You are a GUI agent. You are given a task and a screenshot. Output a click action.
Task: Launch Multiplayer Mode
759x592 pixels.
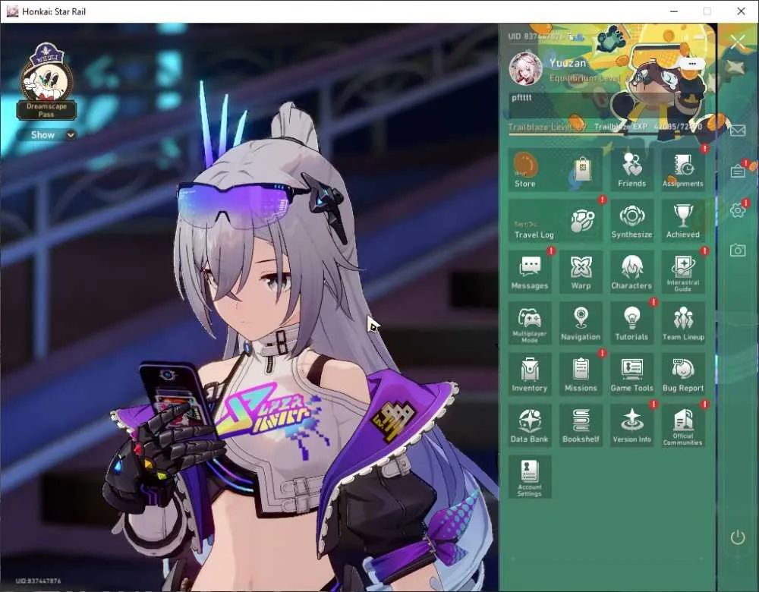530,323
